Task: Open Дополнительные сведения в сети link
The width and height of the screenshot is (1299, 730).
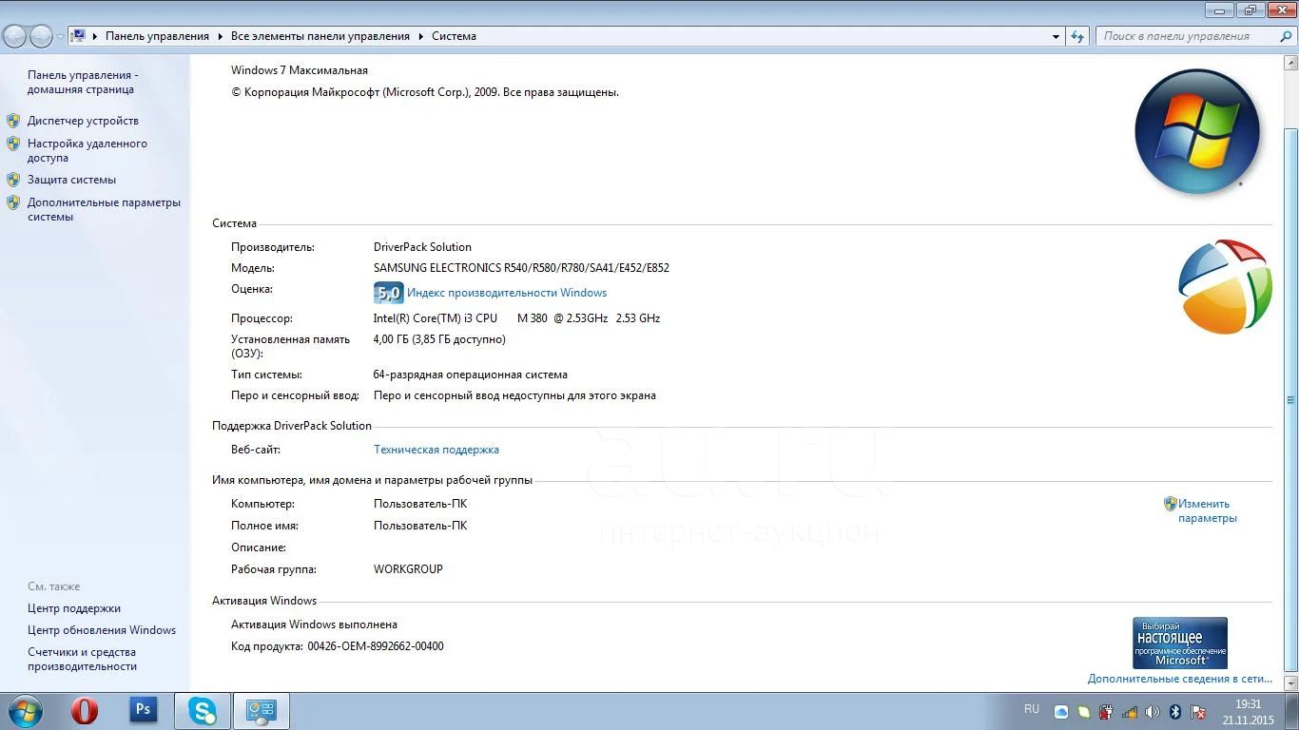Action: tap(1180, 679)
